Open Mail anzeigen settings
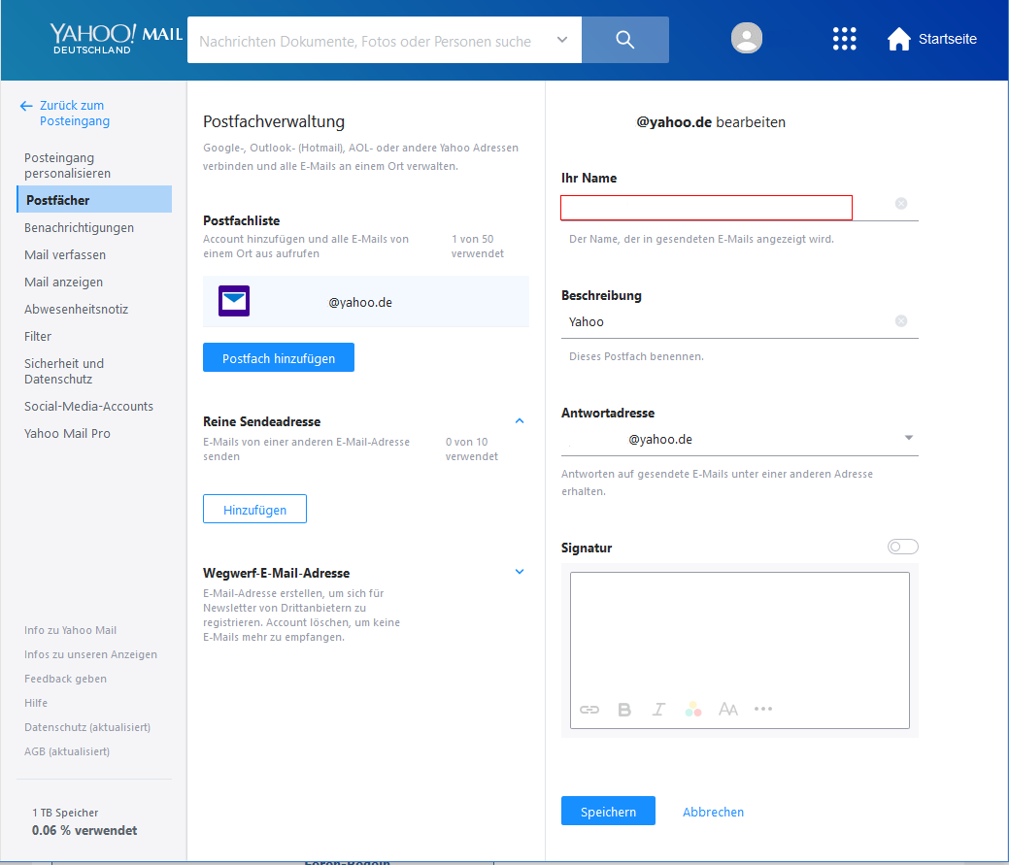 click(64, 282)
